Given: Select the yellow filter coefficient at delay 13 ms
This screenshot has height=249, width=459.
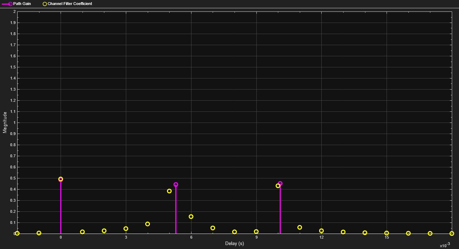Looking at the screenshot, I should coord(343,232).
